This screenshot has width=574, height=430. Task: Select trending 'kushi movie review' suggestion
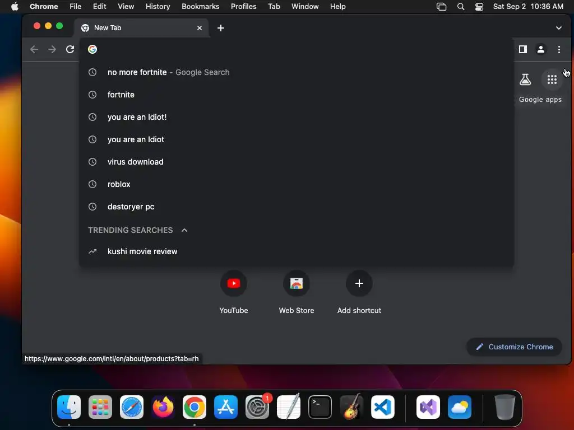tap(297, 251)
